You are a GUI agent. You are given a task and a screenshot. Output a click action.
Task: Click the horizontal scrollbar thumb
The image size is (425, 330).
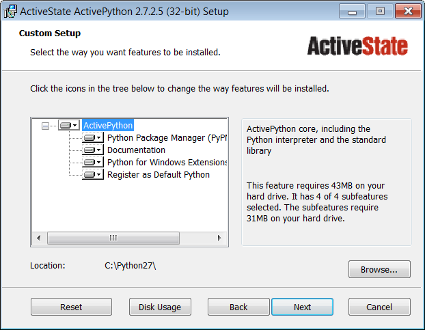tap(113, 238)
